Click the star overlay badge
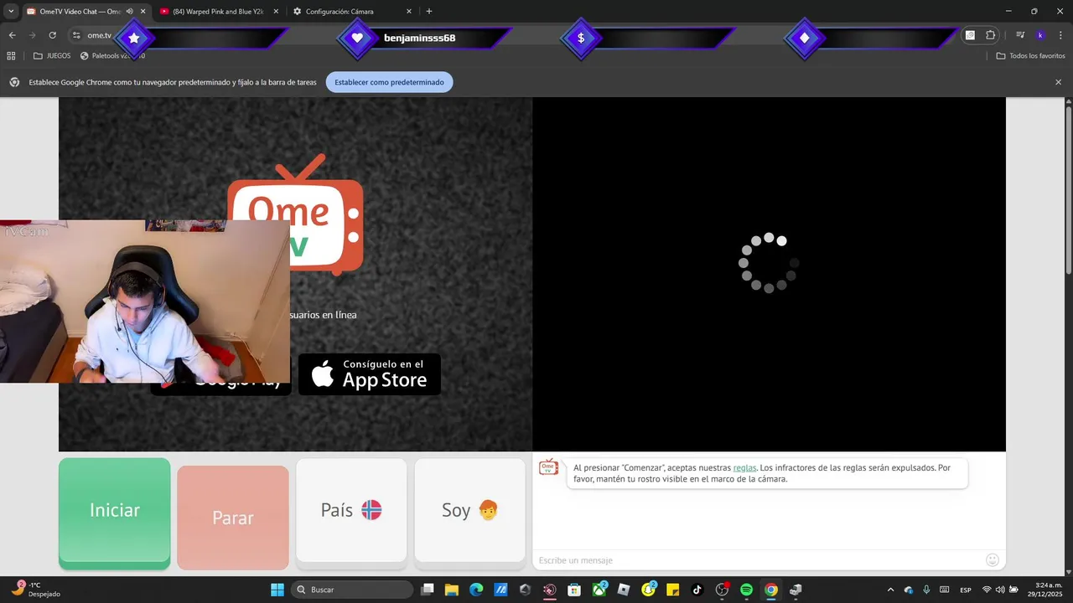This screenshot has width=1073, height=603. tap(134, 38)
